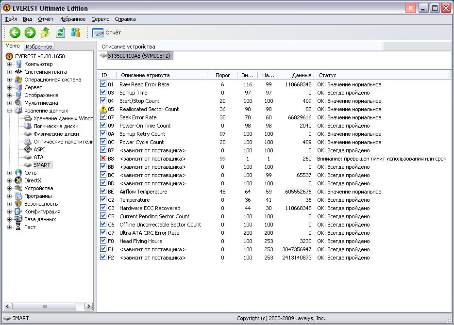The height and width of the screenshot is (325, 454).
Task: Toggle the checkbox for Temperature attribute
Action: tap(103, 200)
